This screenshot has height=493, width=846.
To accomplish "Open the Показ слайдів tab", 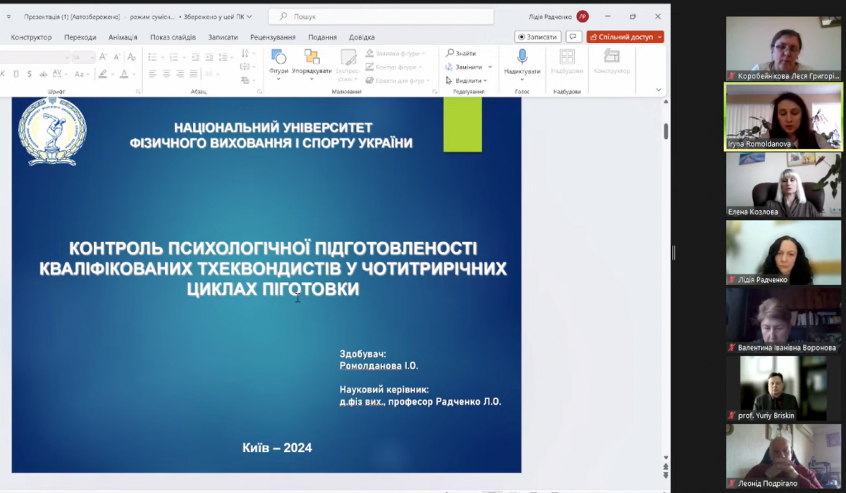I will point(173,37).
